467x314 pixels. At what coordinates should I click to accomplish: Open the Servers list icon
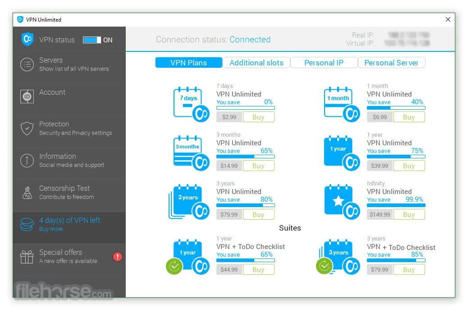tap(27, 65)
